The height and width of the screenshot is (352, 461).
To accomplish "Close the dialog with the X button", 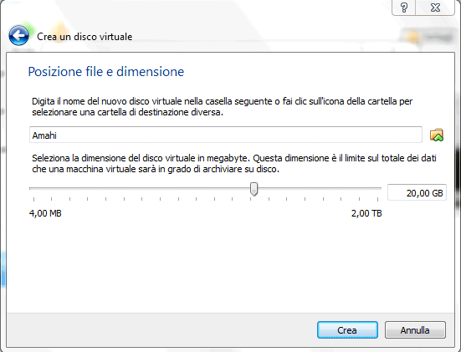I will click(435, 8).
